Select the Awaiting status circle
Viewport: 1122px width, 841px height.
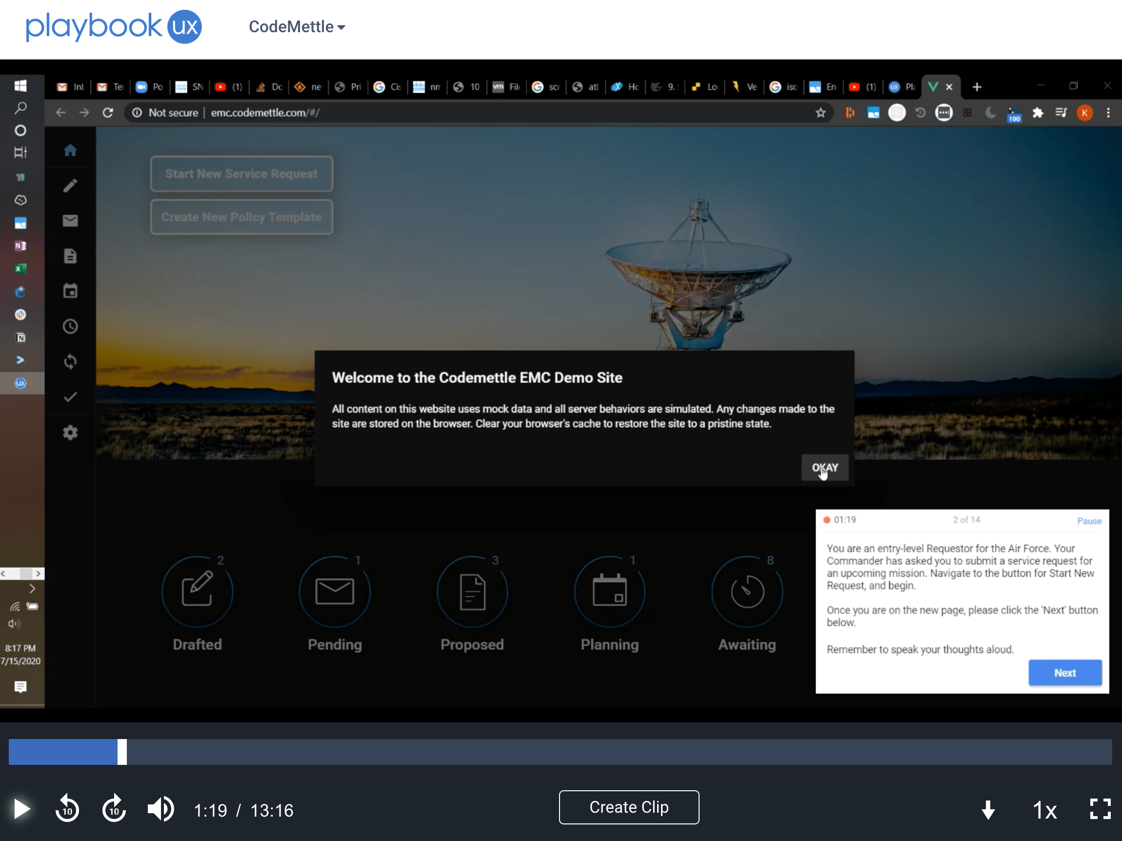click(x=747, y=591)
